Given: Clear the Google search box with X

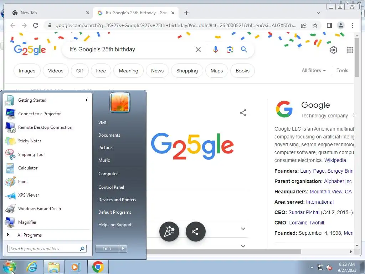Looking at the screenshot, I should click(198, 50).
